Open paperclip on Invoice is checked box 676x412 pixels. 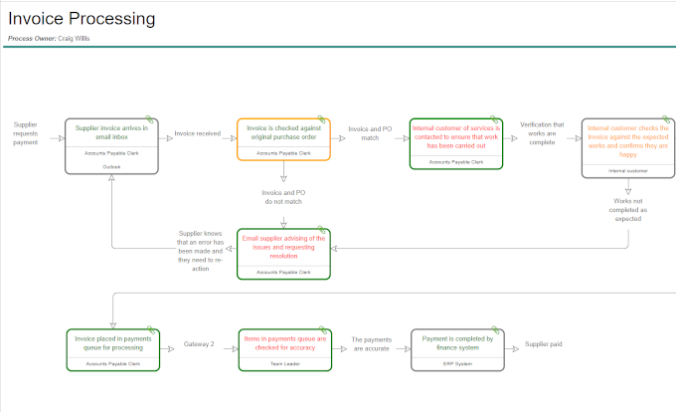tap(322, 119)
